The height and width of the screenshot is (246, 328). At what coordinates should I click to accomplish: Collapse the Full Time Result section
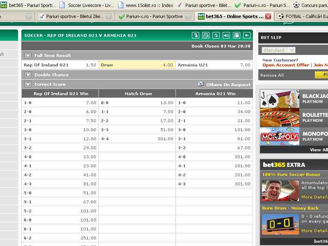pos(28,56)
